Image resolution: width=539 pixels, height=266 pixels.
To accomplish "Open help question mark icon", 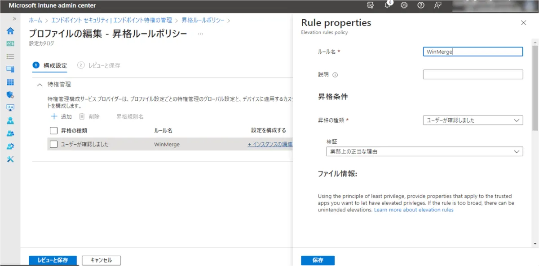I will 421,5.
